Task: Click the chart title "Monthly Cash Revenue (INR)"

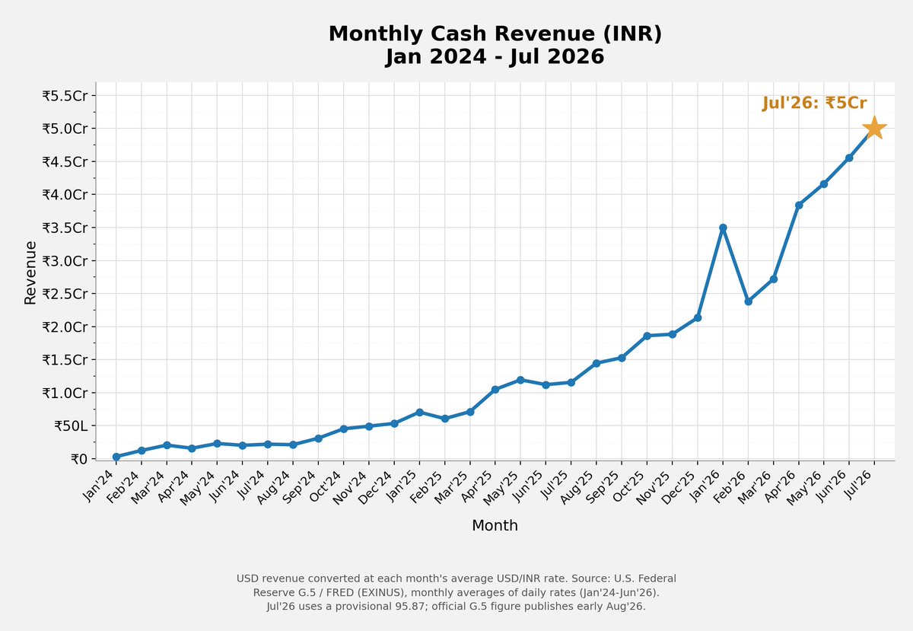Action: pos(495,34)
